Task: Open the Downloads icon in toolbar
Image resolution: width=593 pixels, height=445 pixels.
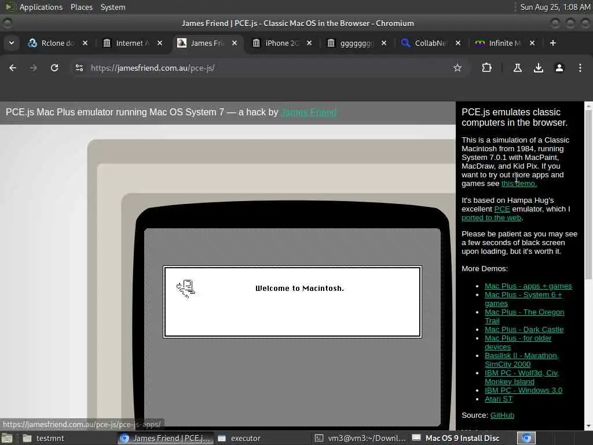Action: coord(539,68)
